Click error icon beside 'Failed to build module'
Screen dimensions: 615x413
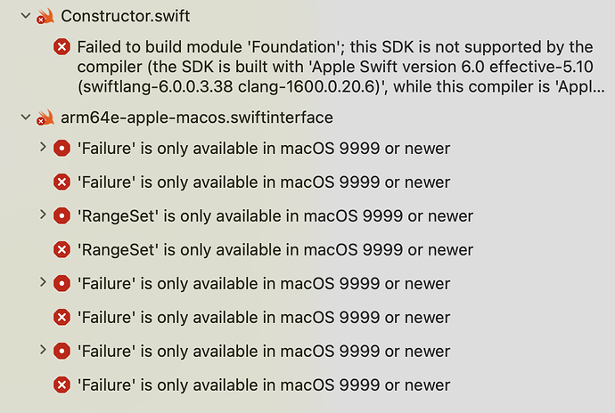tap(61, 47)
